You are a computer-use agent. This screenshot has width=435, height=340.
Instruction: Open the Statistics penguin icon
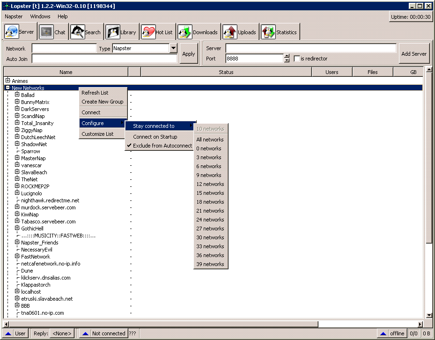(268, 32)
